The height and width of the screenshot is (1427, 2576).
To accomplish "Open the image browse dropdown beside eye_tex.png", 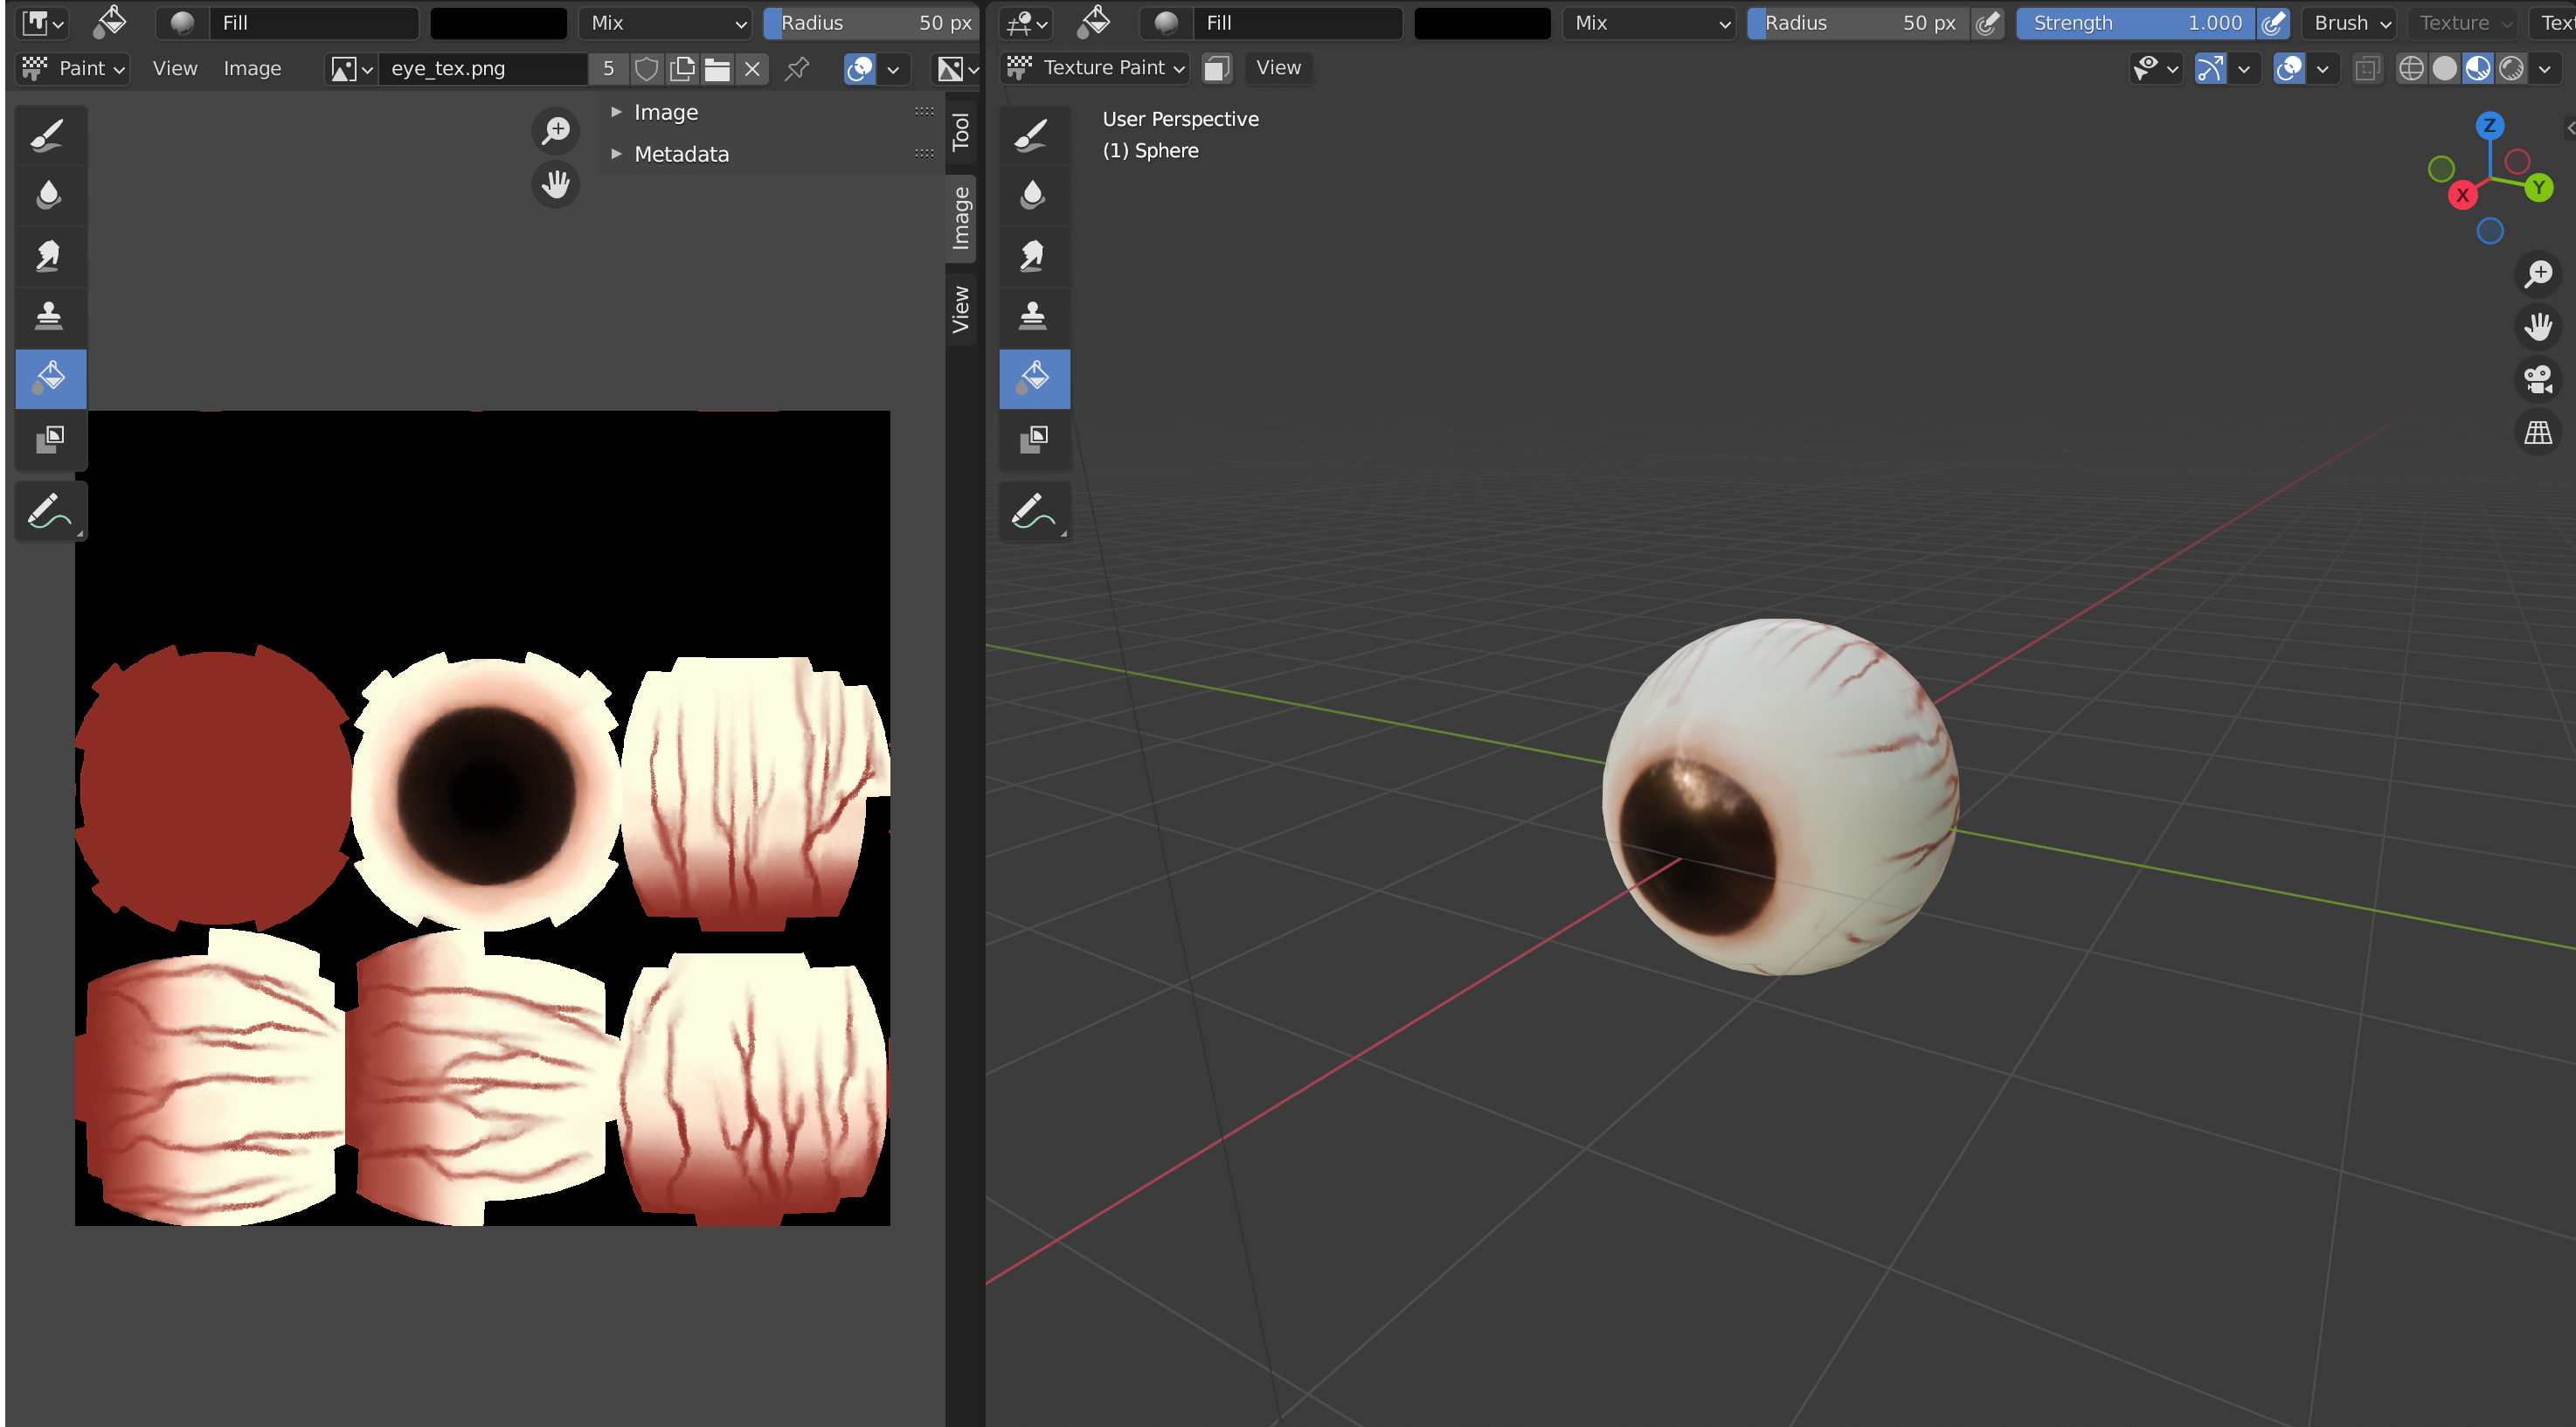I will (351, 69).
